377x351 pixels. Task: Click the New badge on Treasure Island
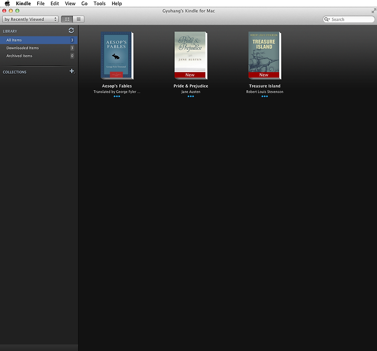pos(264,75)
